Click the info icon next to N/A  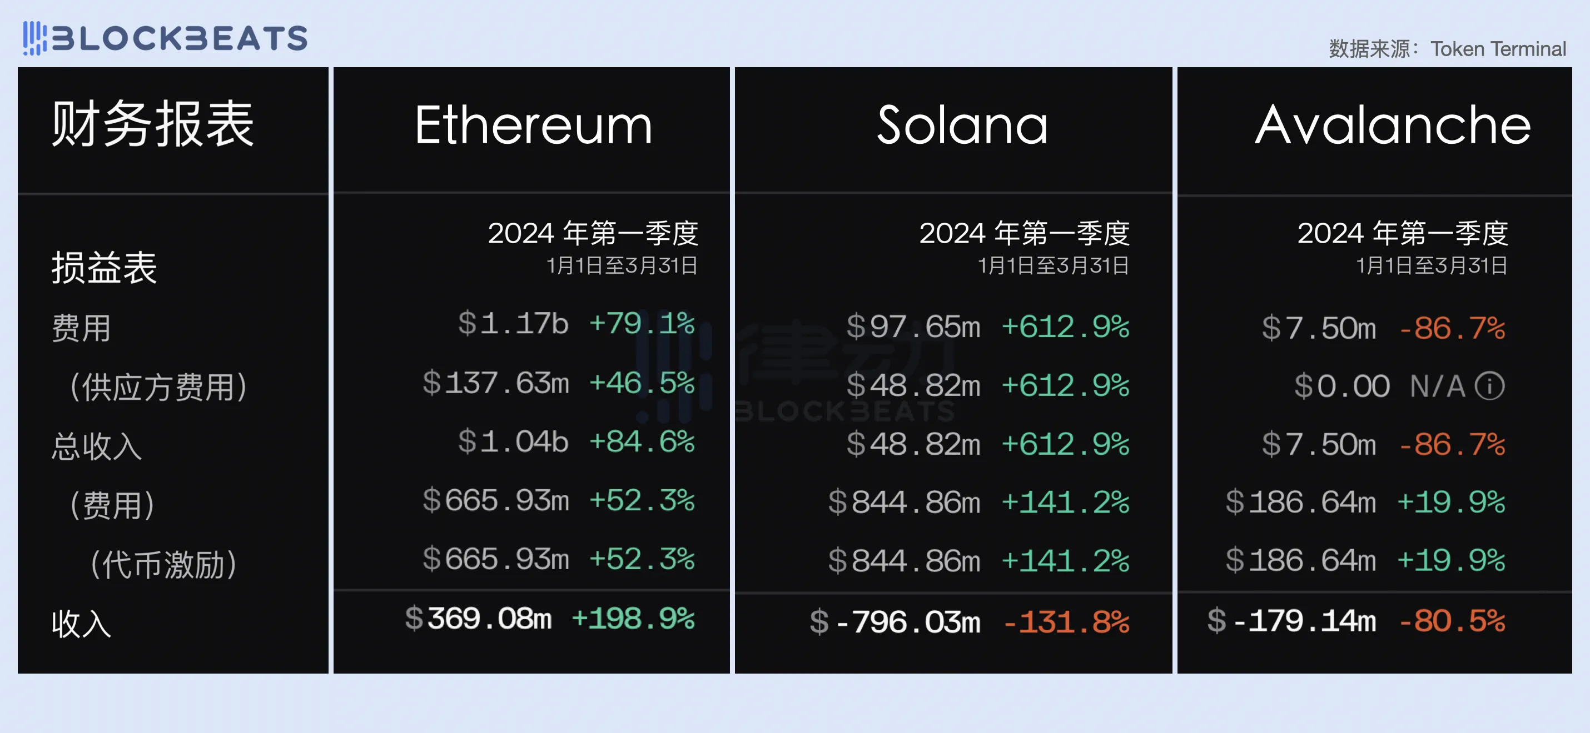tap(1489, 386)
